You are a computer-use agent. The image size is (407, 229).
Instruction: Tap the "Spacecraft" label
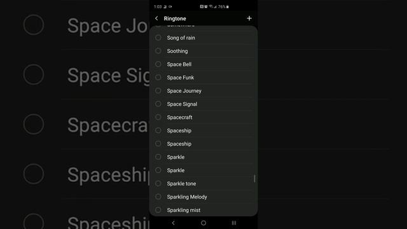point(179,117)
